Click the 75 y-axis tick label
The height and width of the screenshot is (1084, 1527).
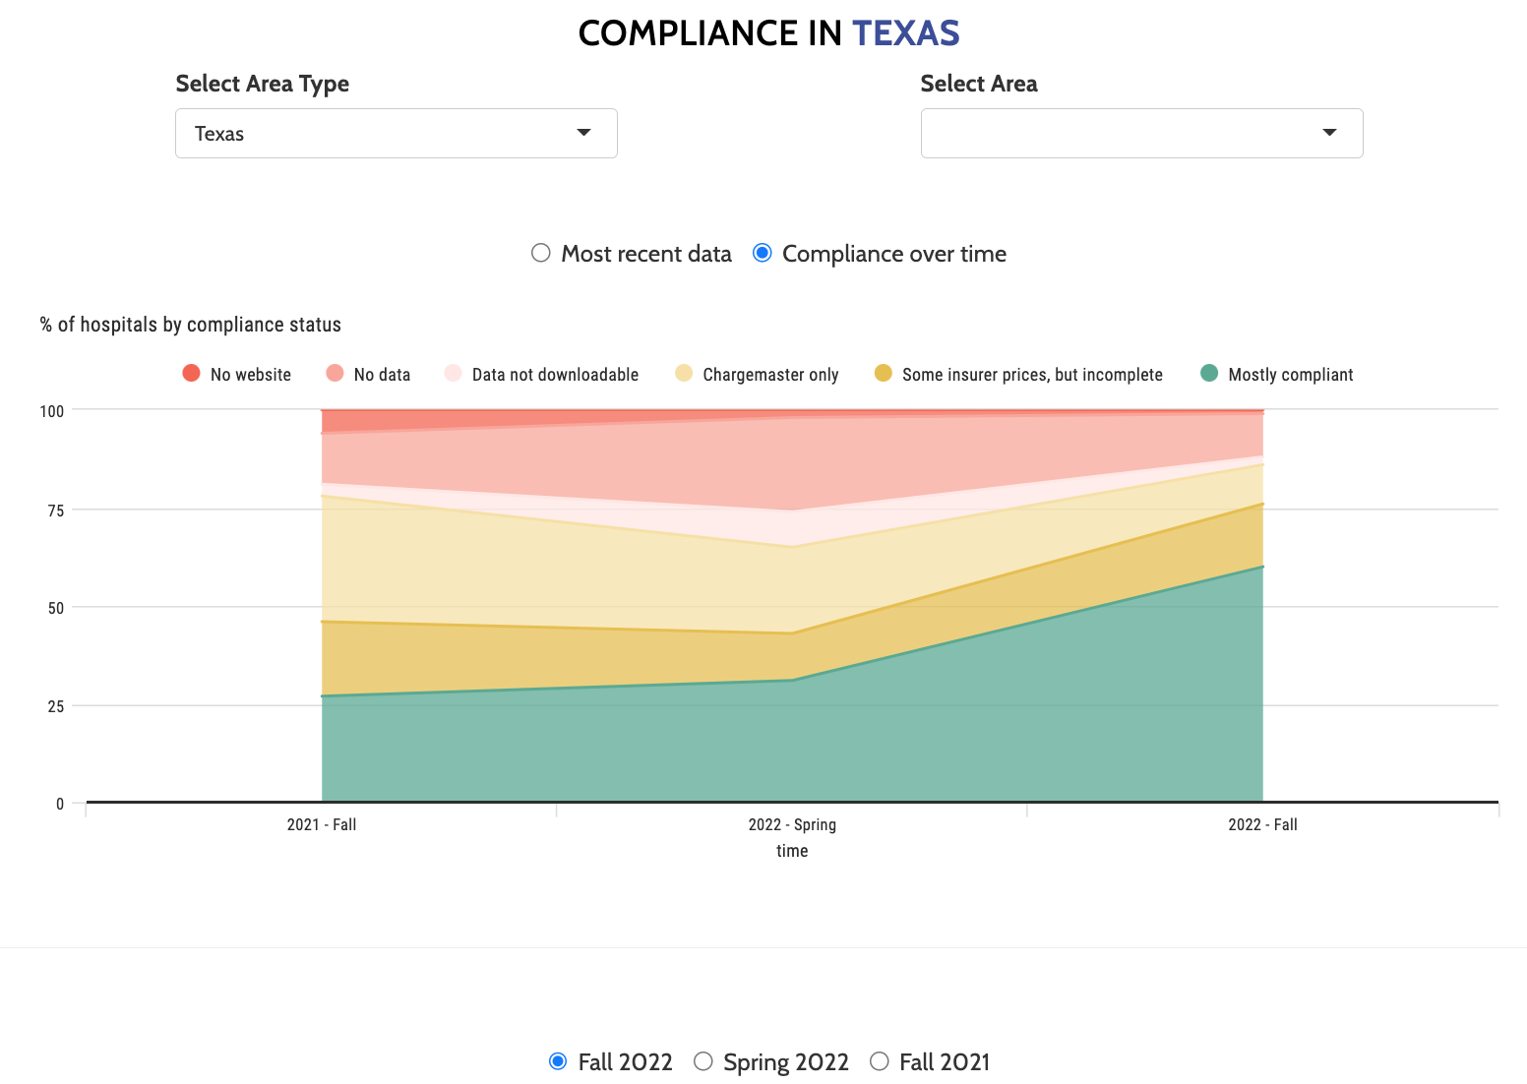[56, 511]
